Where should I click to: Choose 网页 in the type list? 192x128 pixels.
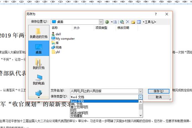click(104, 110)
